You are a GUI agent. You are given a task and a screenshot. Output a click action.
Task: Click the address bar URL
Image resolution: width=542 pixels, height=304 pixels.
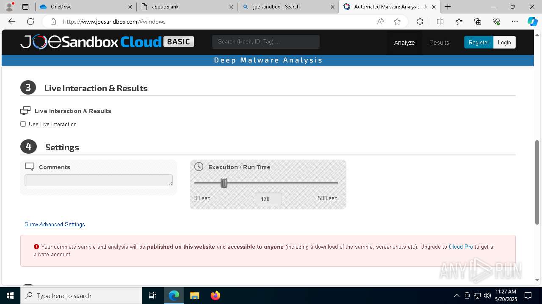pyautogui.click(x=114, y=22)
